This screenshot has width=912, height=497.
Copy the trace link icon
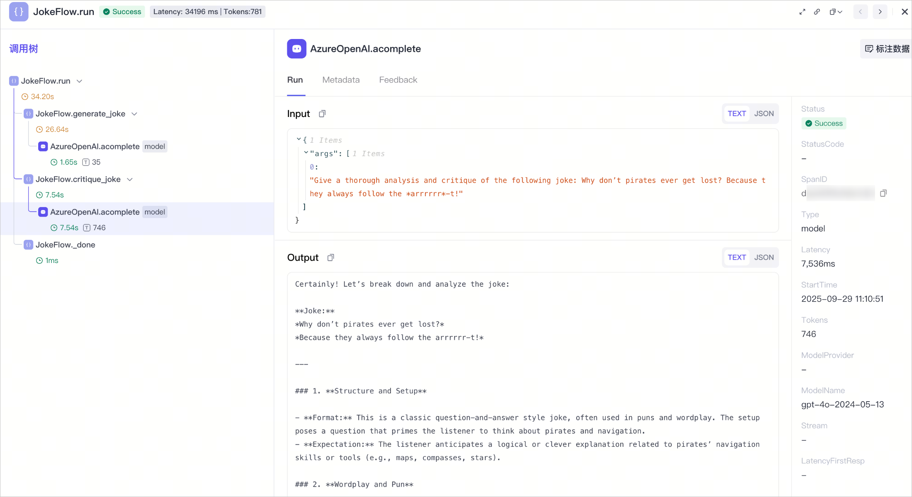pyautogui.click(x=817, y=12)
